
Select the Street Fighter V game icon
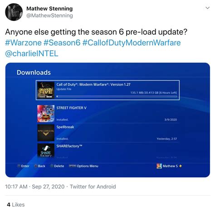click(46, 114)
